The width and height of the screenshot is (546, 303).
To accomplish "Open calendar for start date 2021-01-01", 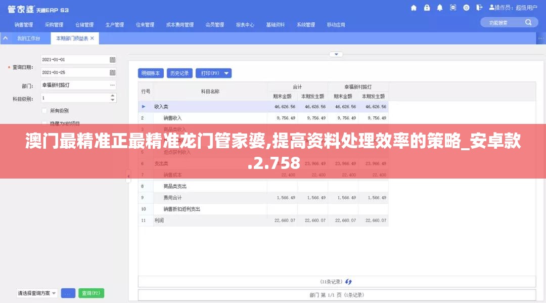I will [x=112, y=60].
